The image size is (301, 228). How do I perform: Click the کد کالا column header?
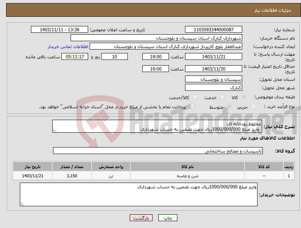click(x=264, y=167)
